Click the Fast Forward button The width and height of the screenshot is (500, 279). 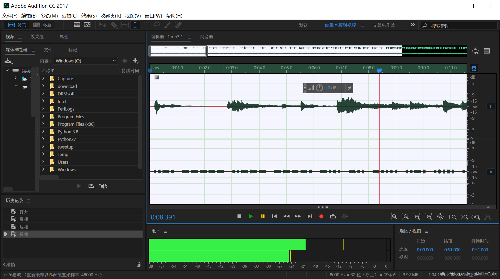pyautogui.click(x=298, y=216)
